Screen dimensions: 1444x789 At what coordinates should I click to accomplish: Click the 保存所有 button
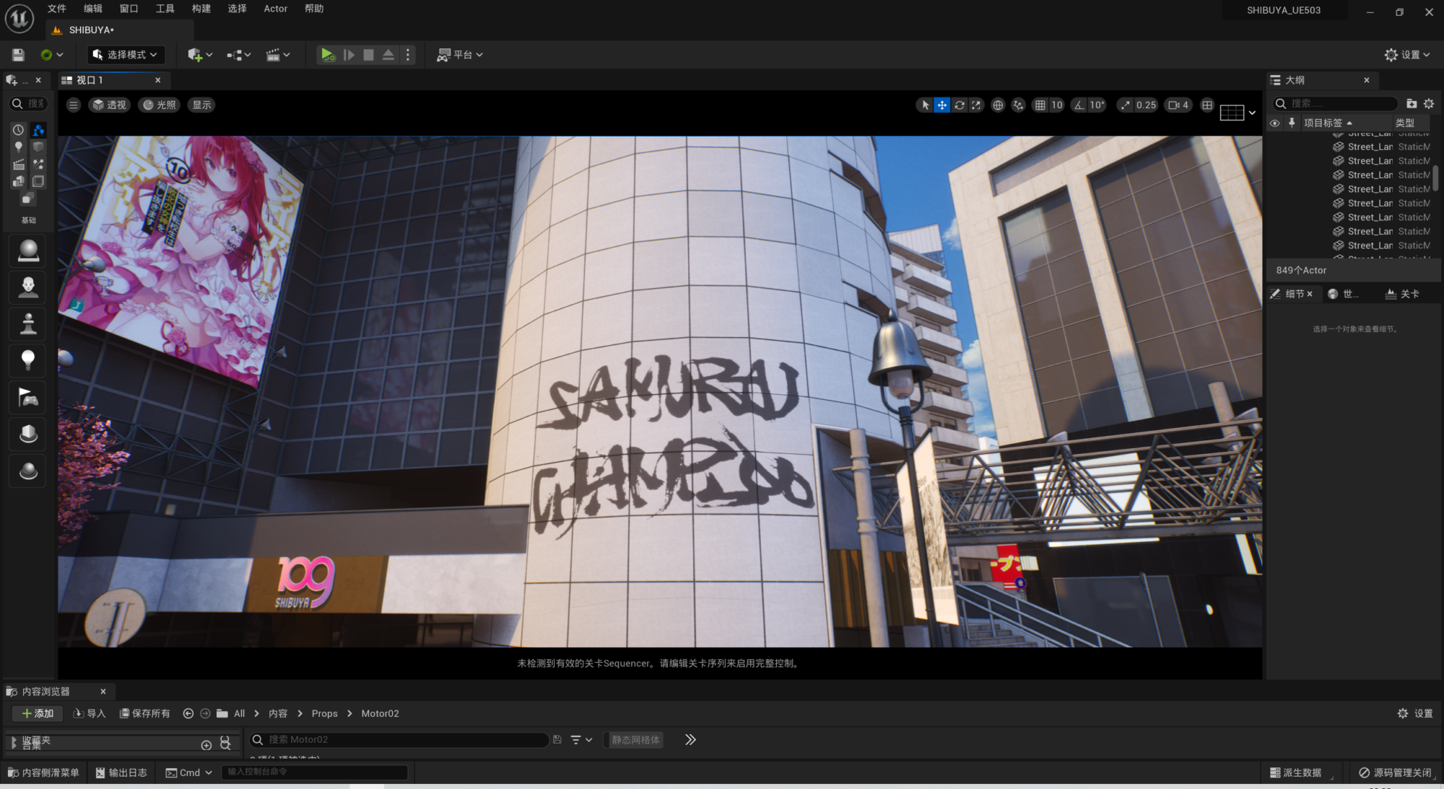[x=145, y=713]
